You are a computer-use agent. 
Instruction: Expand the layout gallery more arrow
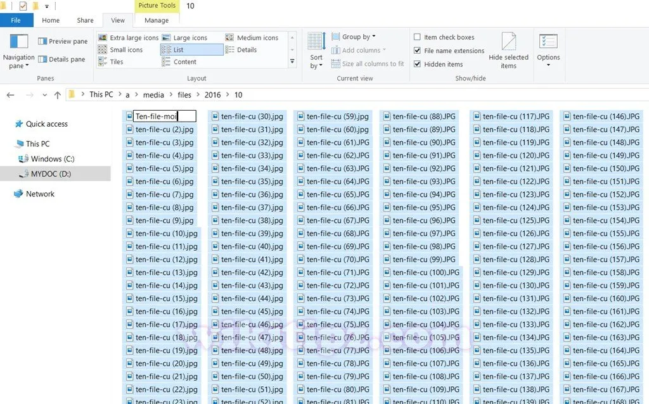pos(292,61)
